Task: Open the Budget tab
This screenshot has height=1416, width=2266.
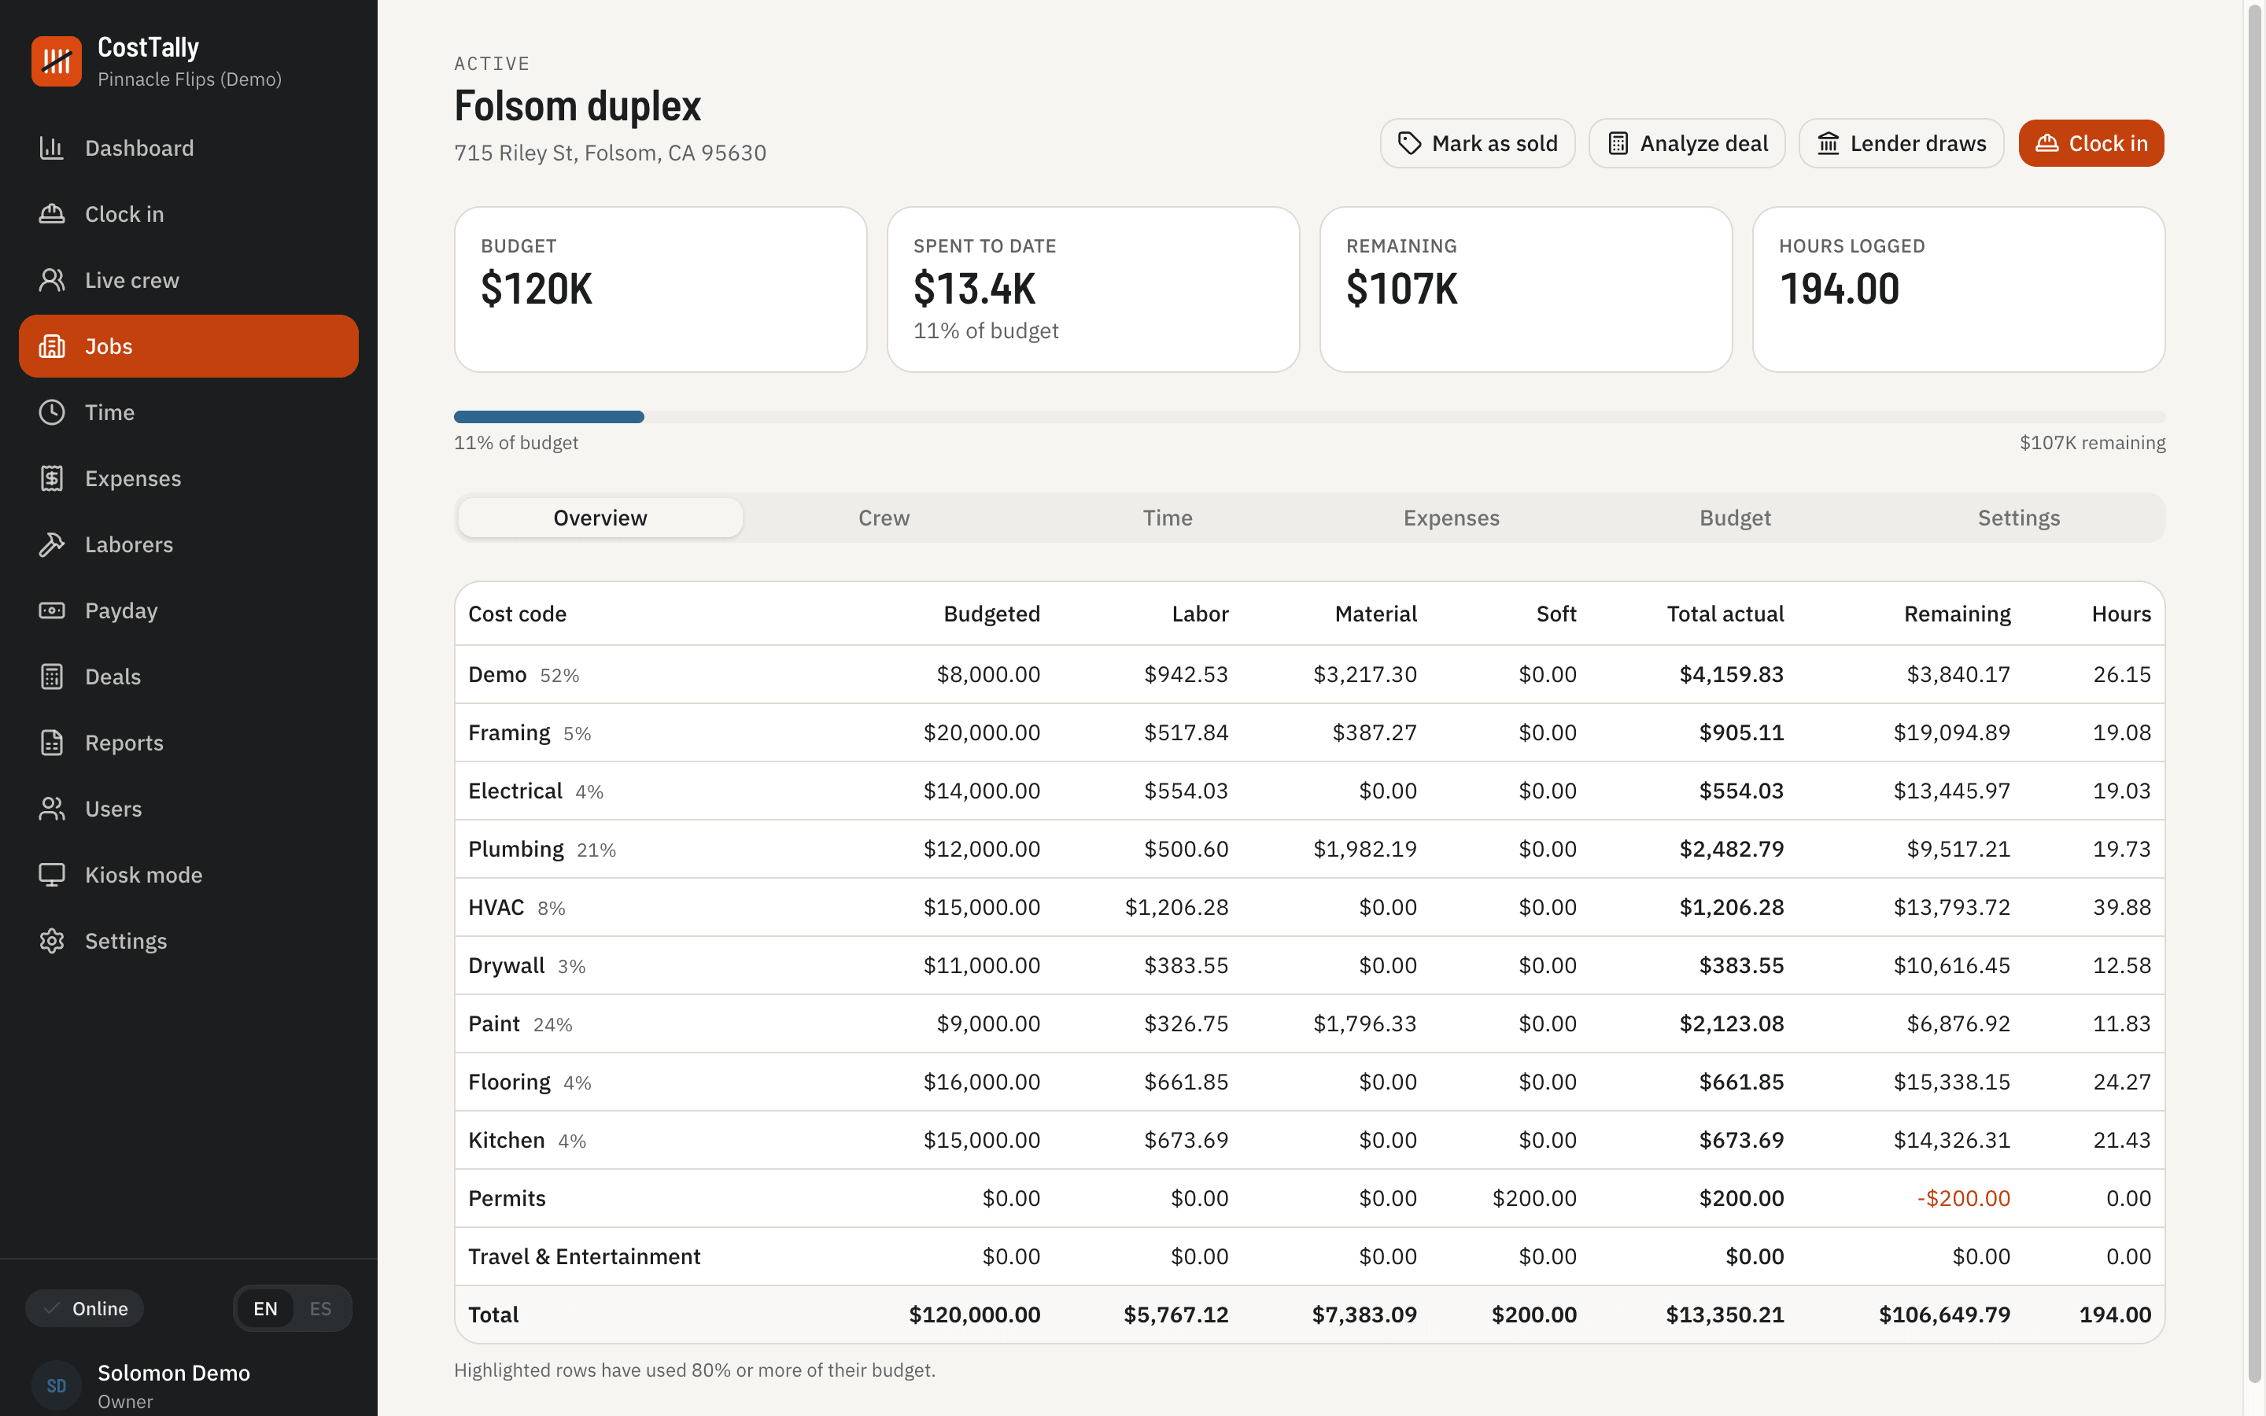Action: pos(1735,518)
